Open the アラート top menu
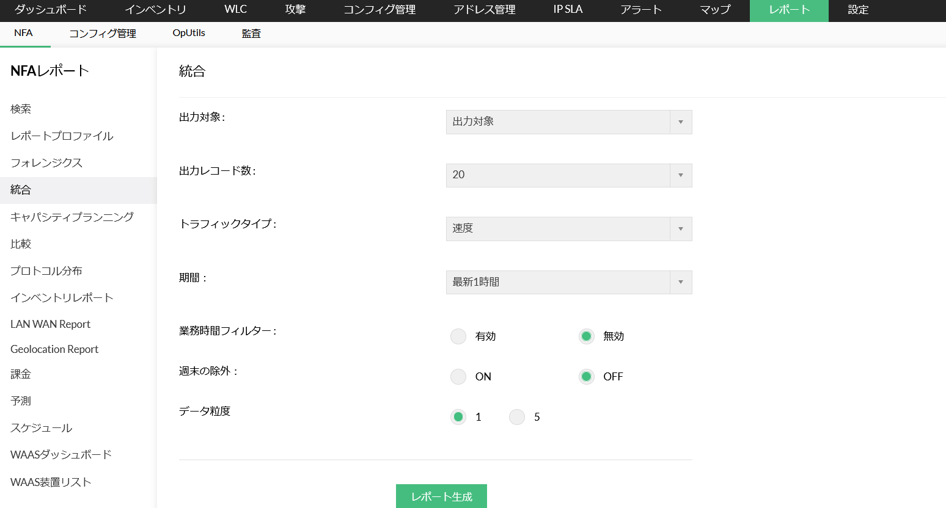This screenshot has height=508, width=946. [x=641, y=10]
